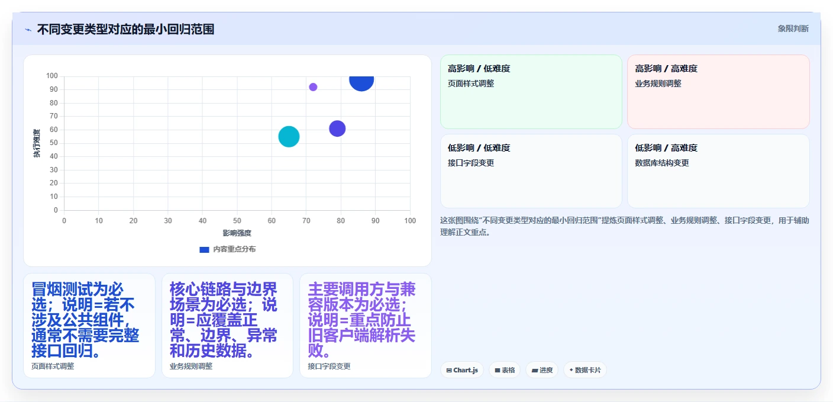Click the card starting with 主要调用方与兼容版本
Viewport: 833px width, 402px height.
pos(366,326)
